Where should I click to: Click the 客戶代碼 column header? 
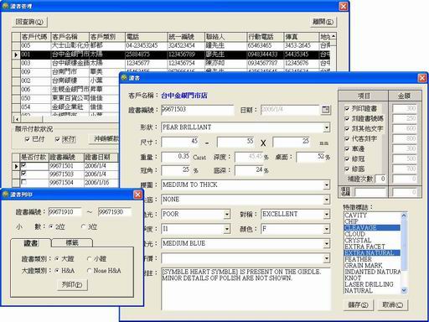click(x=35, y=37)
